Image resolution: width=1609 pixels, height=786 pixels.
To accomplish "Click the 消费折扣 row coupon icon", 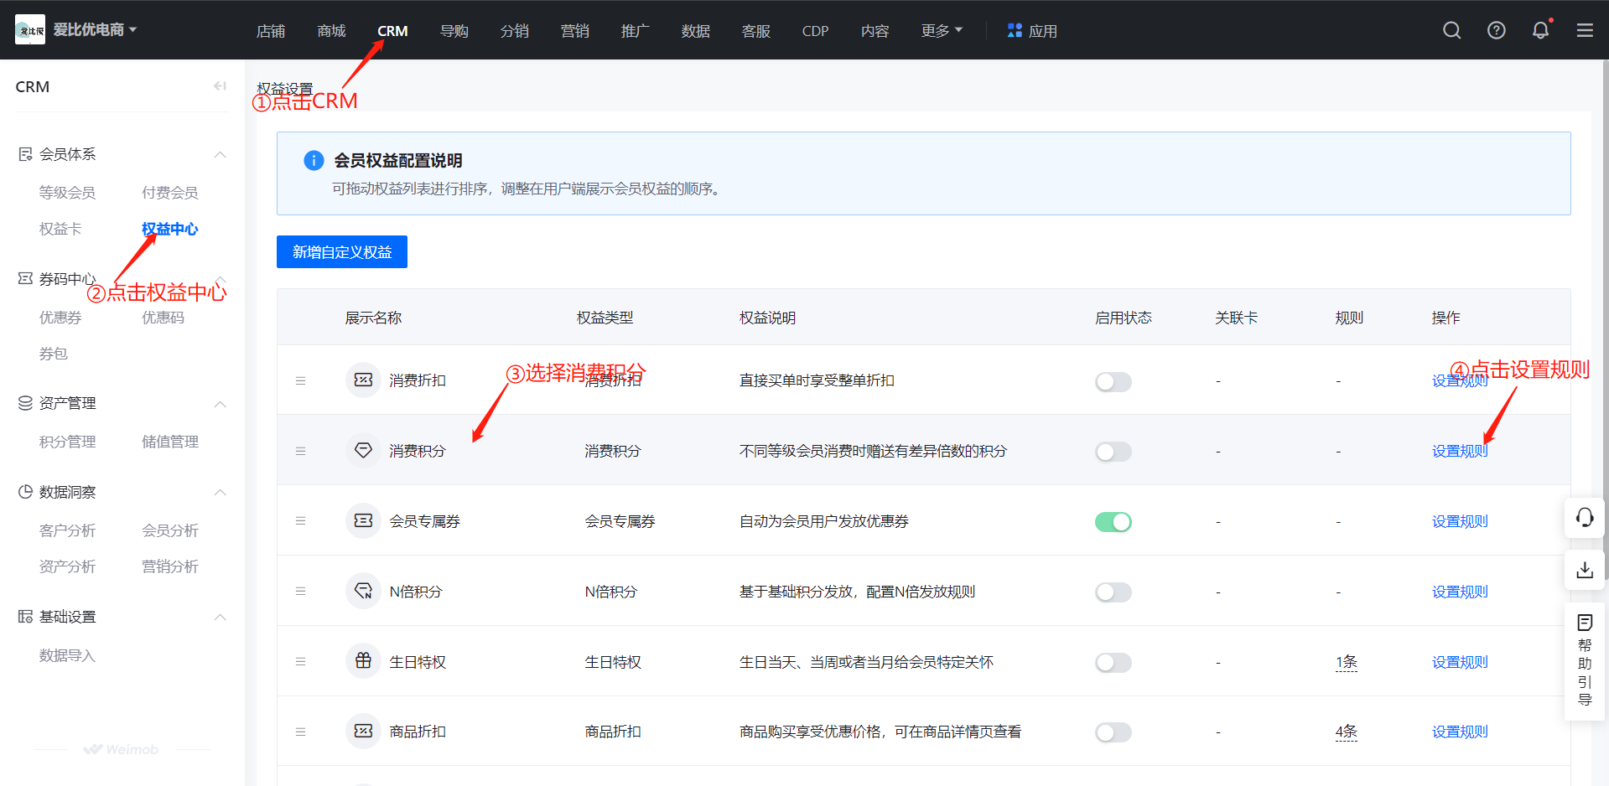I will coord(363,380).
